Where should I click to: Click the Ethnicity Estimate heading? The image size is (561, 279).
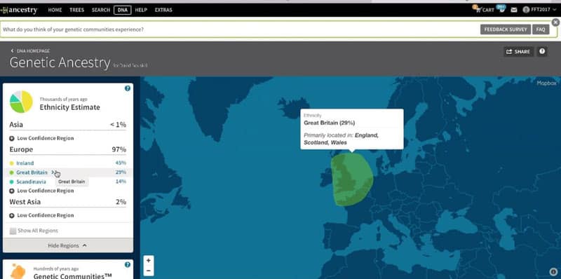click(69, 107)
